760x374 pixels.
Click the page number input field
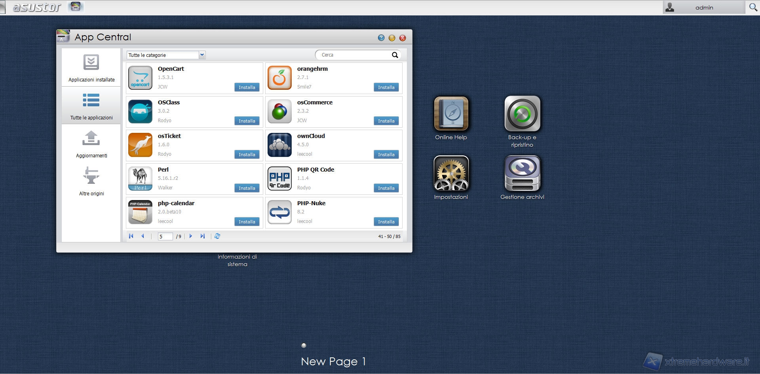pos(165,236)
